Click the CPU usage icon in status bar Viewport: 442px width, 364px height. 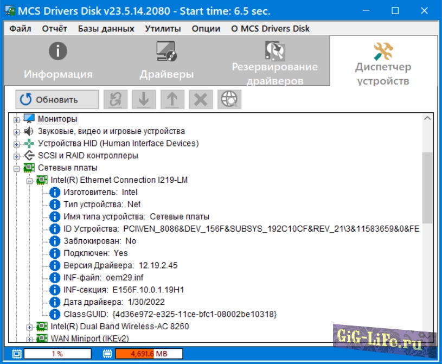tap(16, 354)
